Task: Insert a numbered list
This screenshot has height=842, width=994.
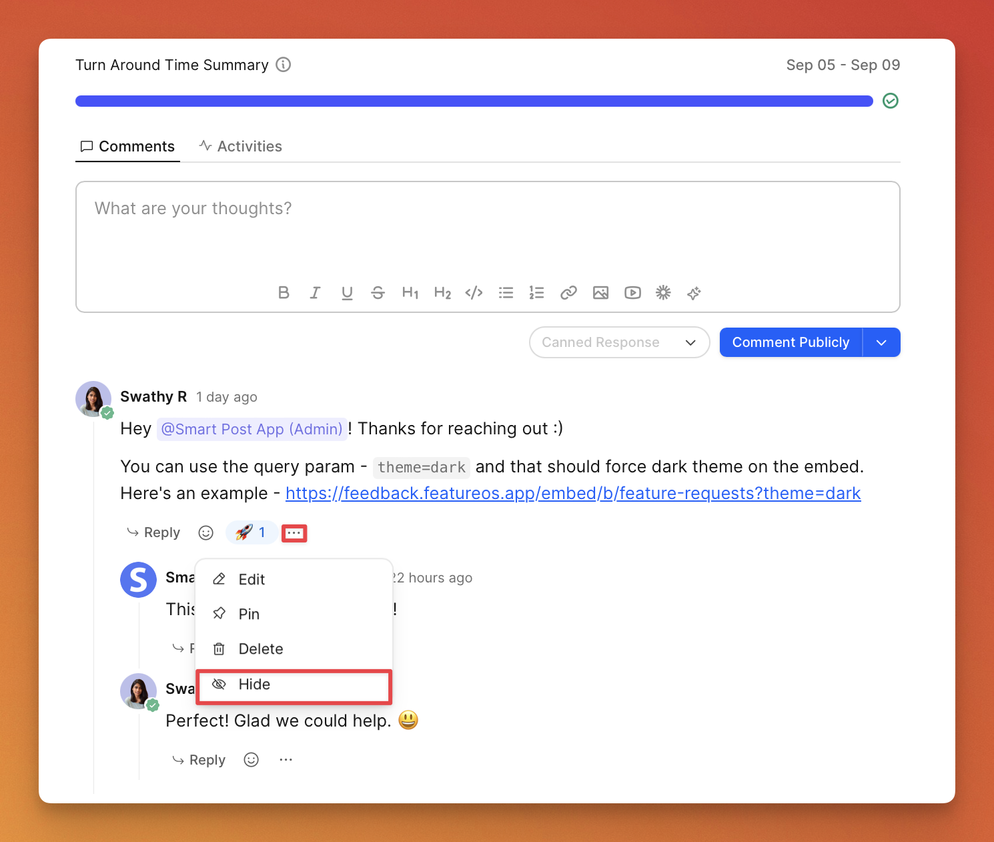Action: tap(537, 293)
